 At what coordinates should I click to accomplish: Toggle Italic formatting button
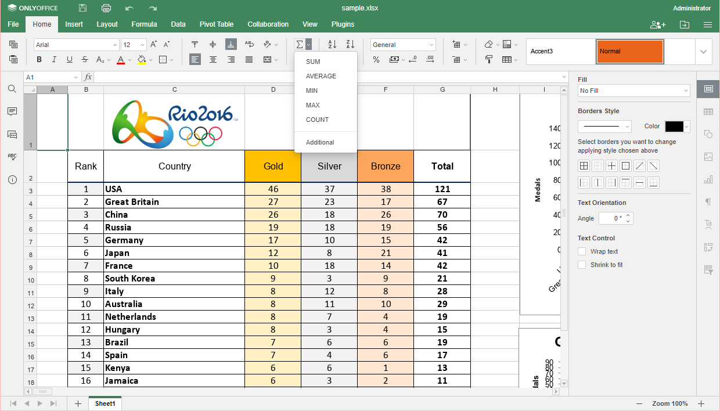pyautogui.click(x=55, y=59)
